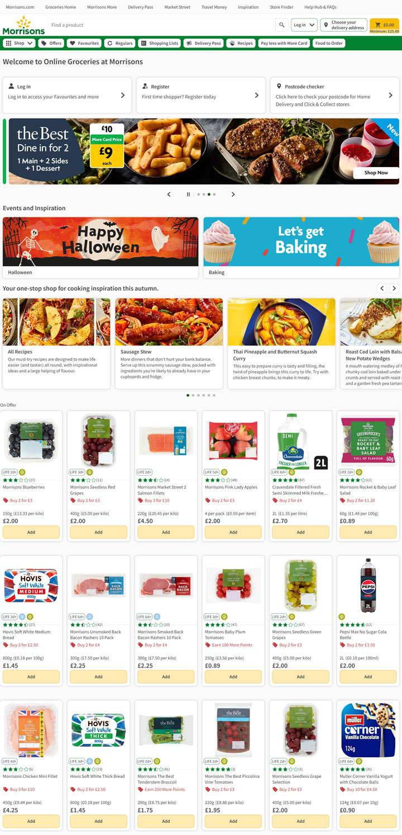Click the search magnifier icon
The height and width of the screenshot is (835, 402).
tap(282, 25)
